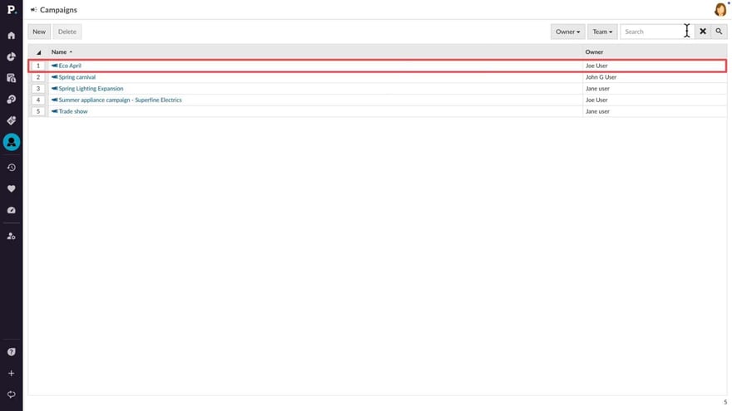The width and height of the screenshot is (732, 411).
Task: Open the Eco April campaign
Action: pos(70,66)
